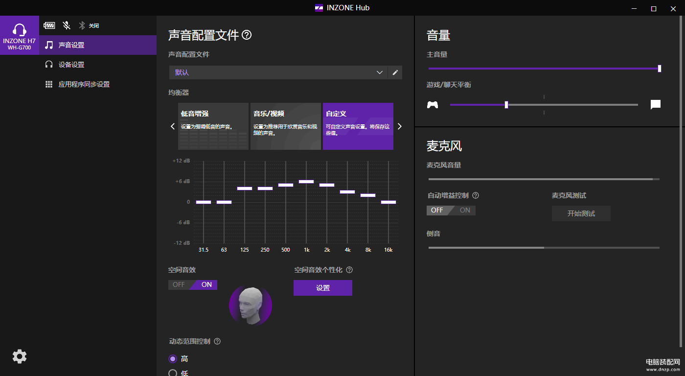Set 自动增益控制 to ON
The image size is (685, 376).
[x=464, y=211]
